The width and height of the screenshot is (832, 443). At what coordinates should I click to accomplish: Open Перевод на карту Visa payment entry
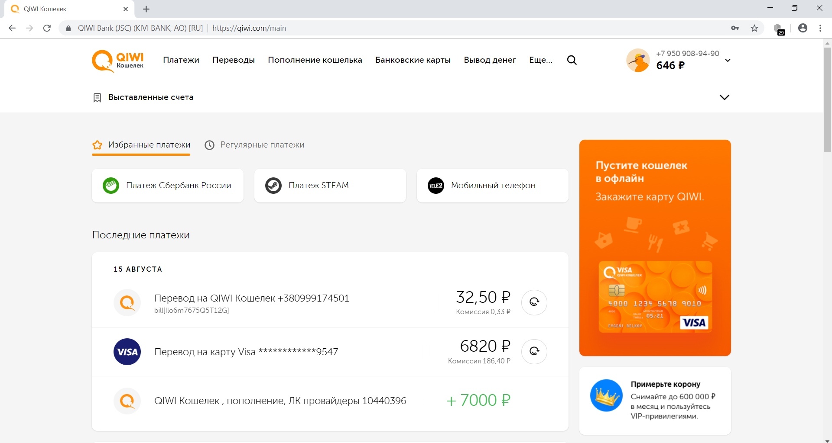click(330, 352)
